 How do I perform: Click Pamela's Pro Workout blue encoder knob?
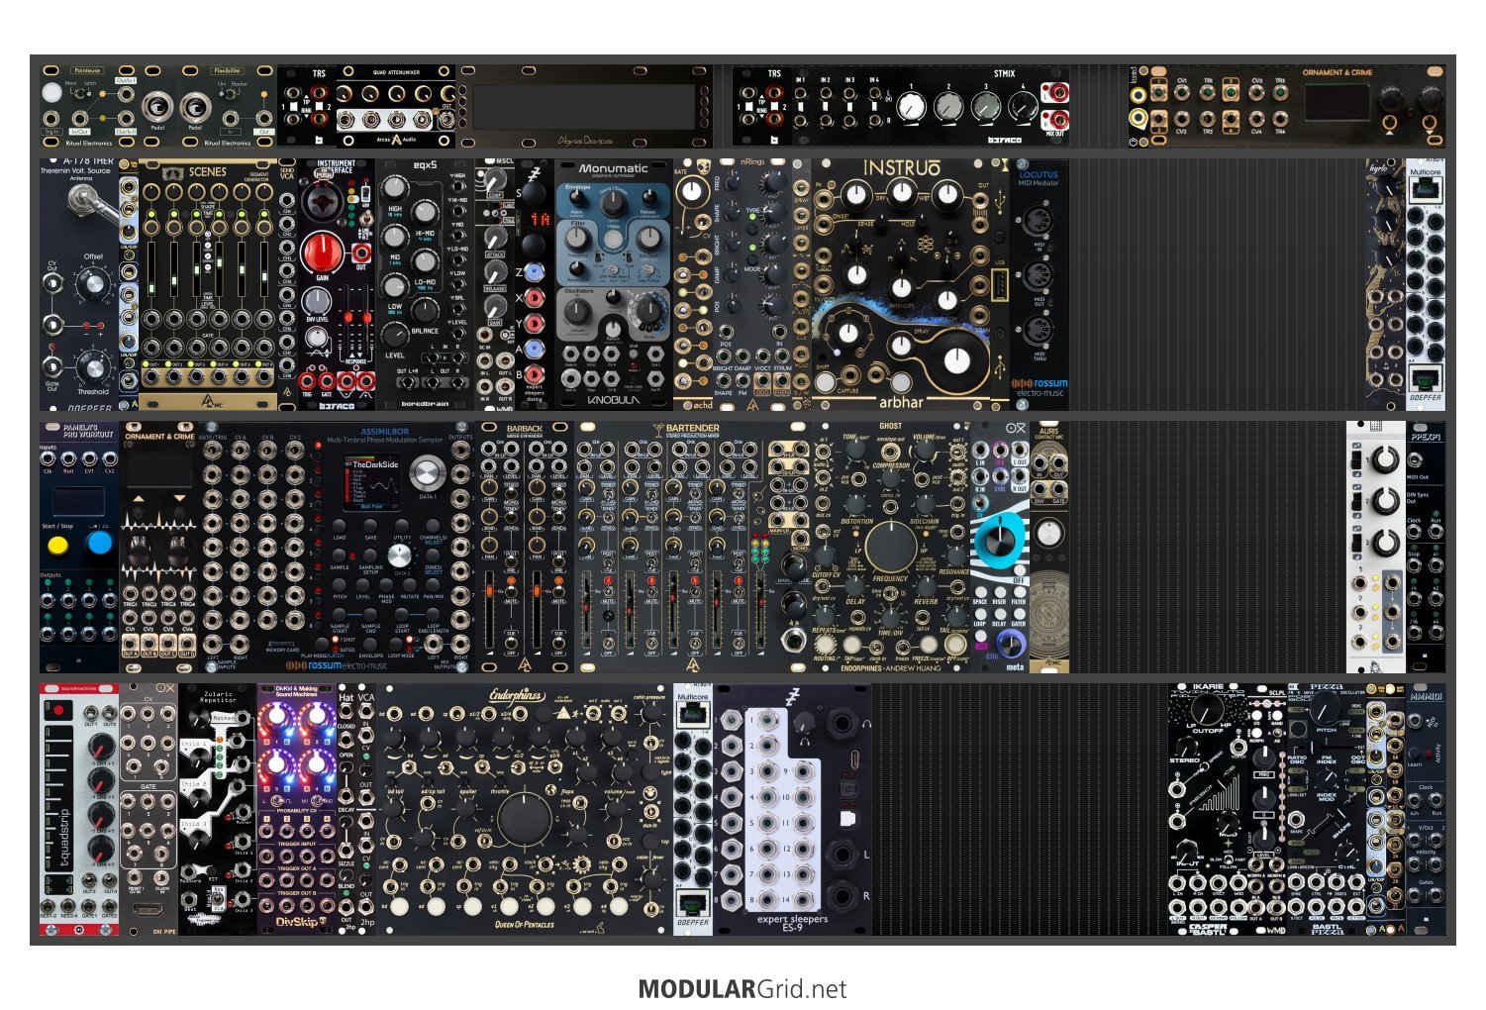pos(99,543)
